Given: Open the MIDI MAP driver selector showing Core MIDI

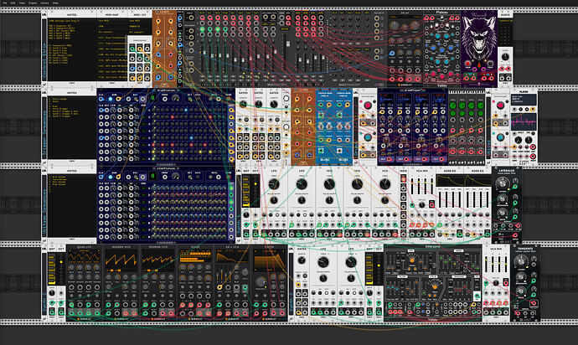Looking at the screenshot, I should click(x=111, y=21).
